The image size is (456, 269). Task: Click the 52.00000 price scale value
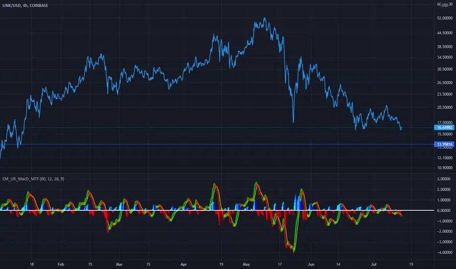tap(445, 18)
